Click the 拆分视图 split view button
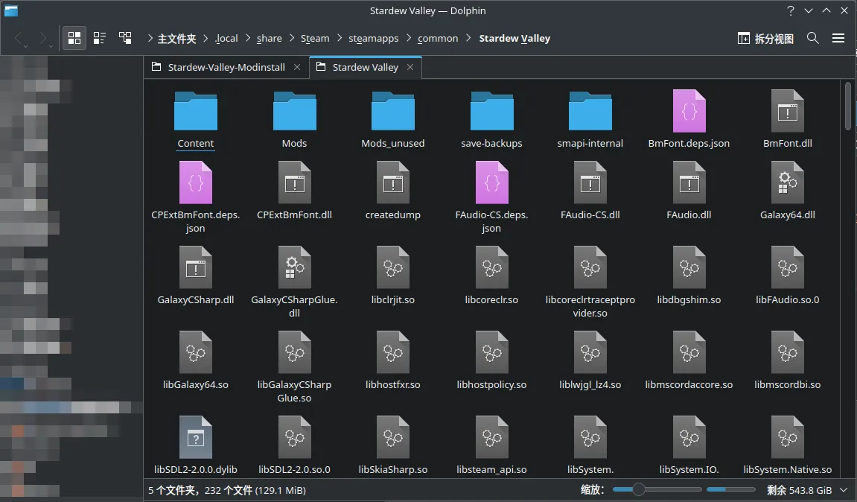 pyautogui.click(x=765, y=38)
